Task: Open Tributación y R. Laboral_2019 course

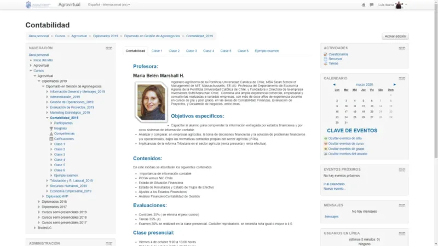Action: coord(71,181)
